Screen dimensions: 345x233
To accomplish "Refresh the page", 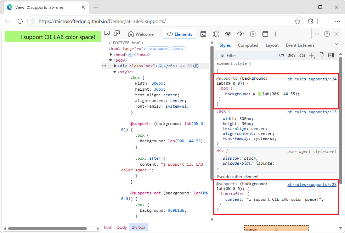I will (20, 21).
